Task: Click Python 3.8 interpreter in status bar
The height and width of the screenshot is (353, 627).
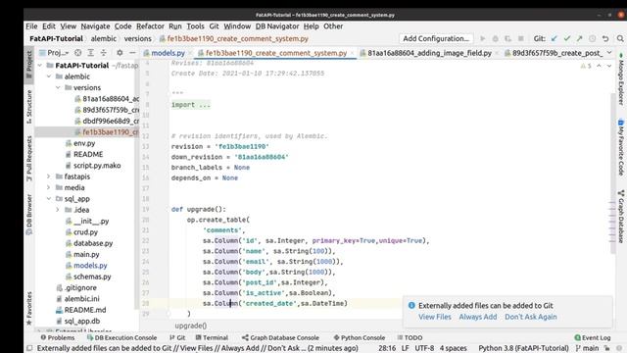Action: [x=523, y=349]
